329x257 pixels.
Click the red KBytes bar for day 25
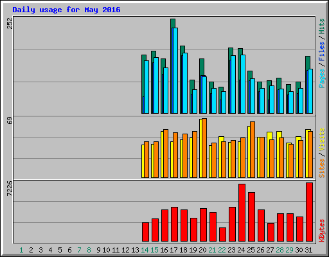[x=251, y=217]
